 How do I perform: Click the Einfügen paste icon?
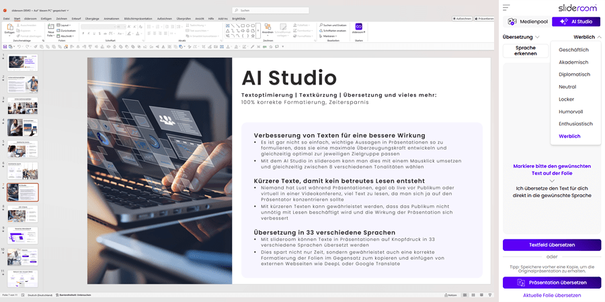pyautogui.click(x=9, y=28)
